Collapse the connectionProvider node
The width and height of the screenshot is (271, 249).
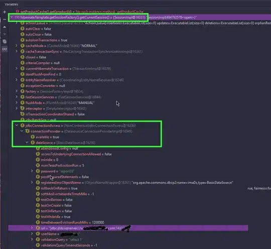[x=22, y=131]
